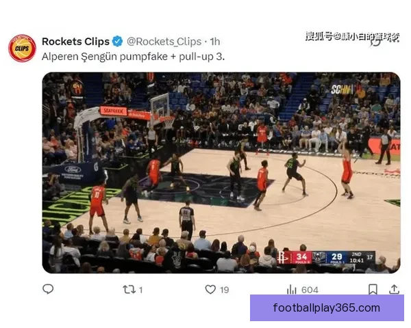Click the share upload icon
This screenshot has width=411, height=328.
(x=394, y=289)
